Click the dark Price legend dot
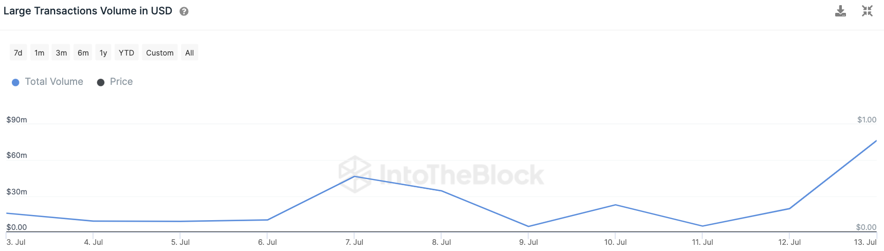This screenshot has width=884, height=251. point(101,82)
